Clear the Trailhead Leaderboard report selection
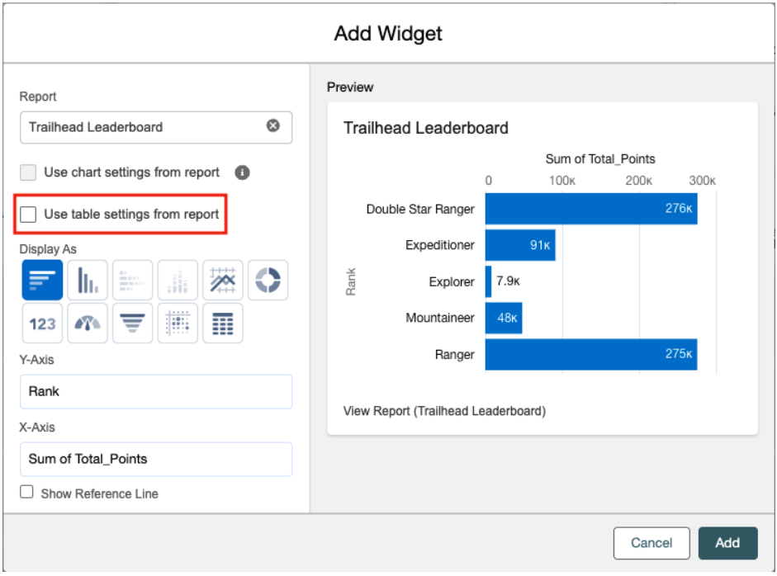Image resolution: width=777 pixels, height=576 pixels. pyautogui.click(x=272, y=126)
